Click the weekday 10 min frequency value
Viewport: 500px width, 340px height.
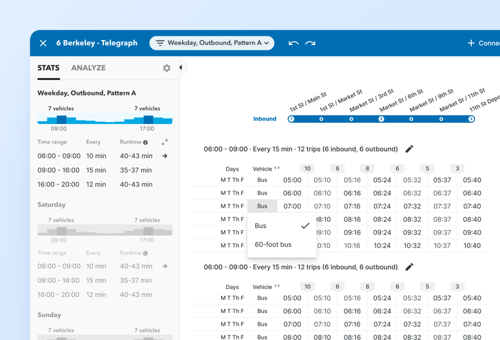click(x=96, y=156)
